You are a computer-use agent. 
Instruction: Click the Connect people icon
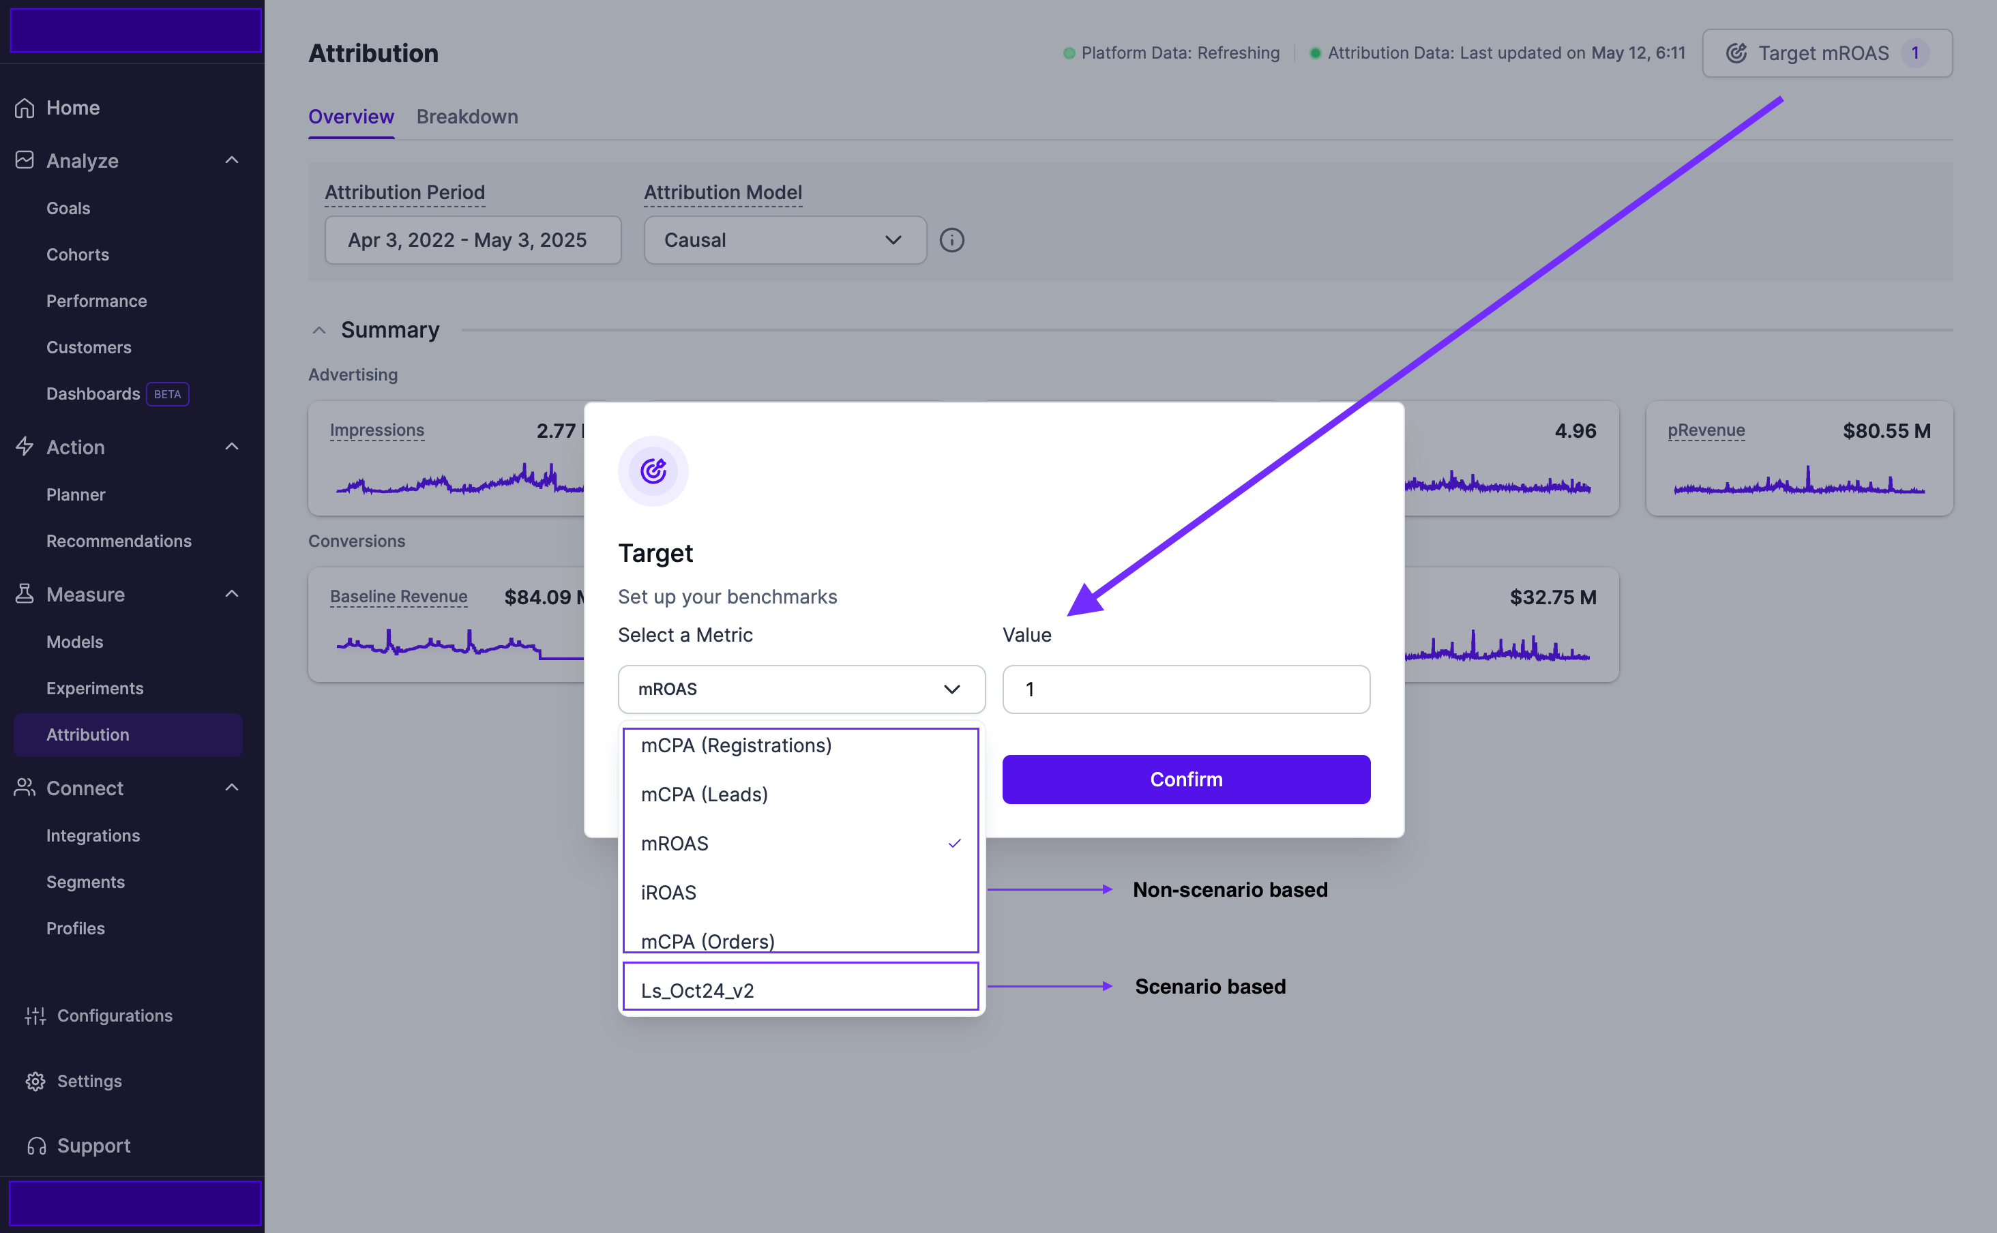tap(25, 788)
